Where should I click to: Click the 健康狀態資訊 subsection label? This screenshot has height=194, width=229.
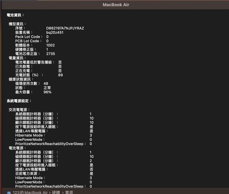coord(21,79)
